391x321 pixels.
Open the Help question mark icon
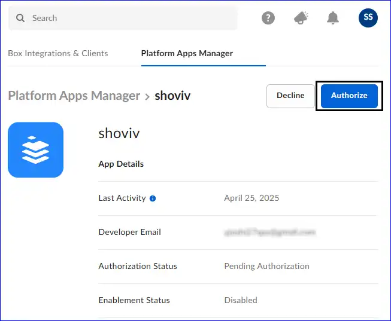tap(268, 18)
